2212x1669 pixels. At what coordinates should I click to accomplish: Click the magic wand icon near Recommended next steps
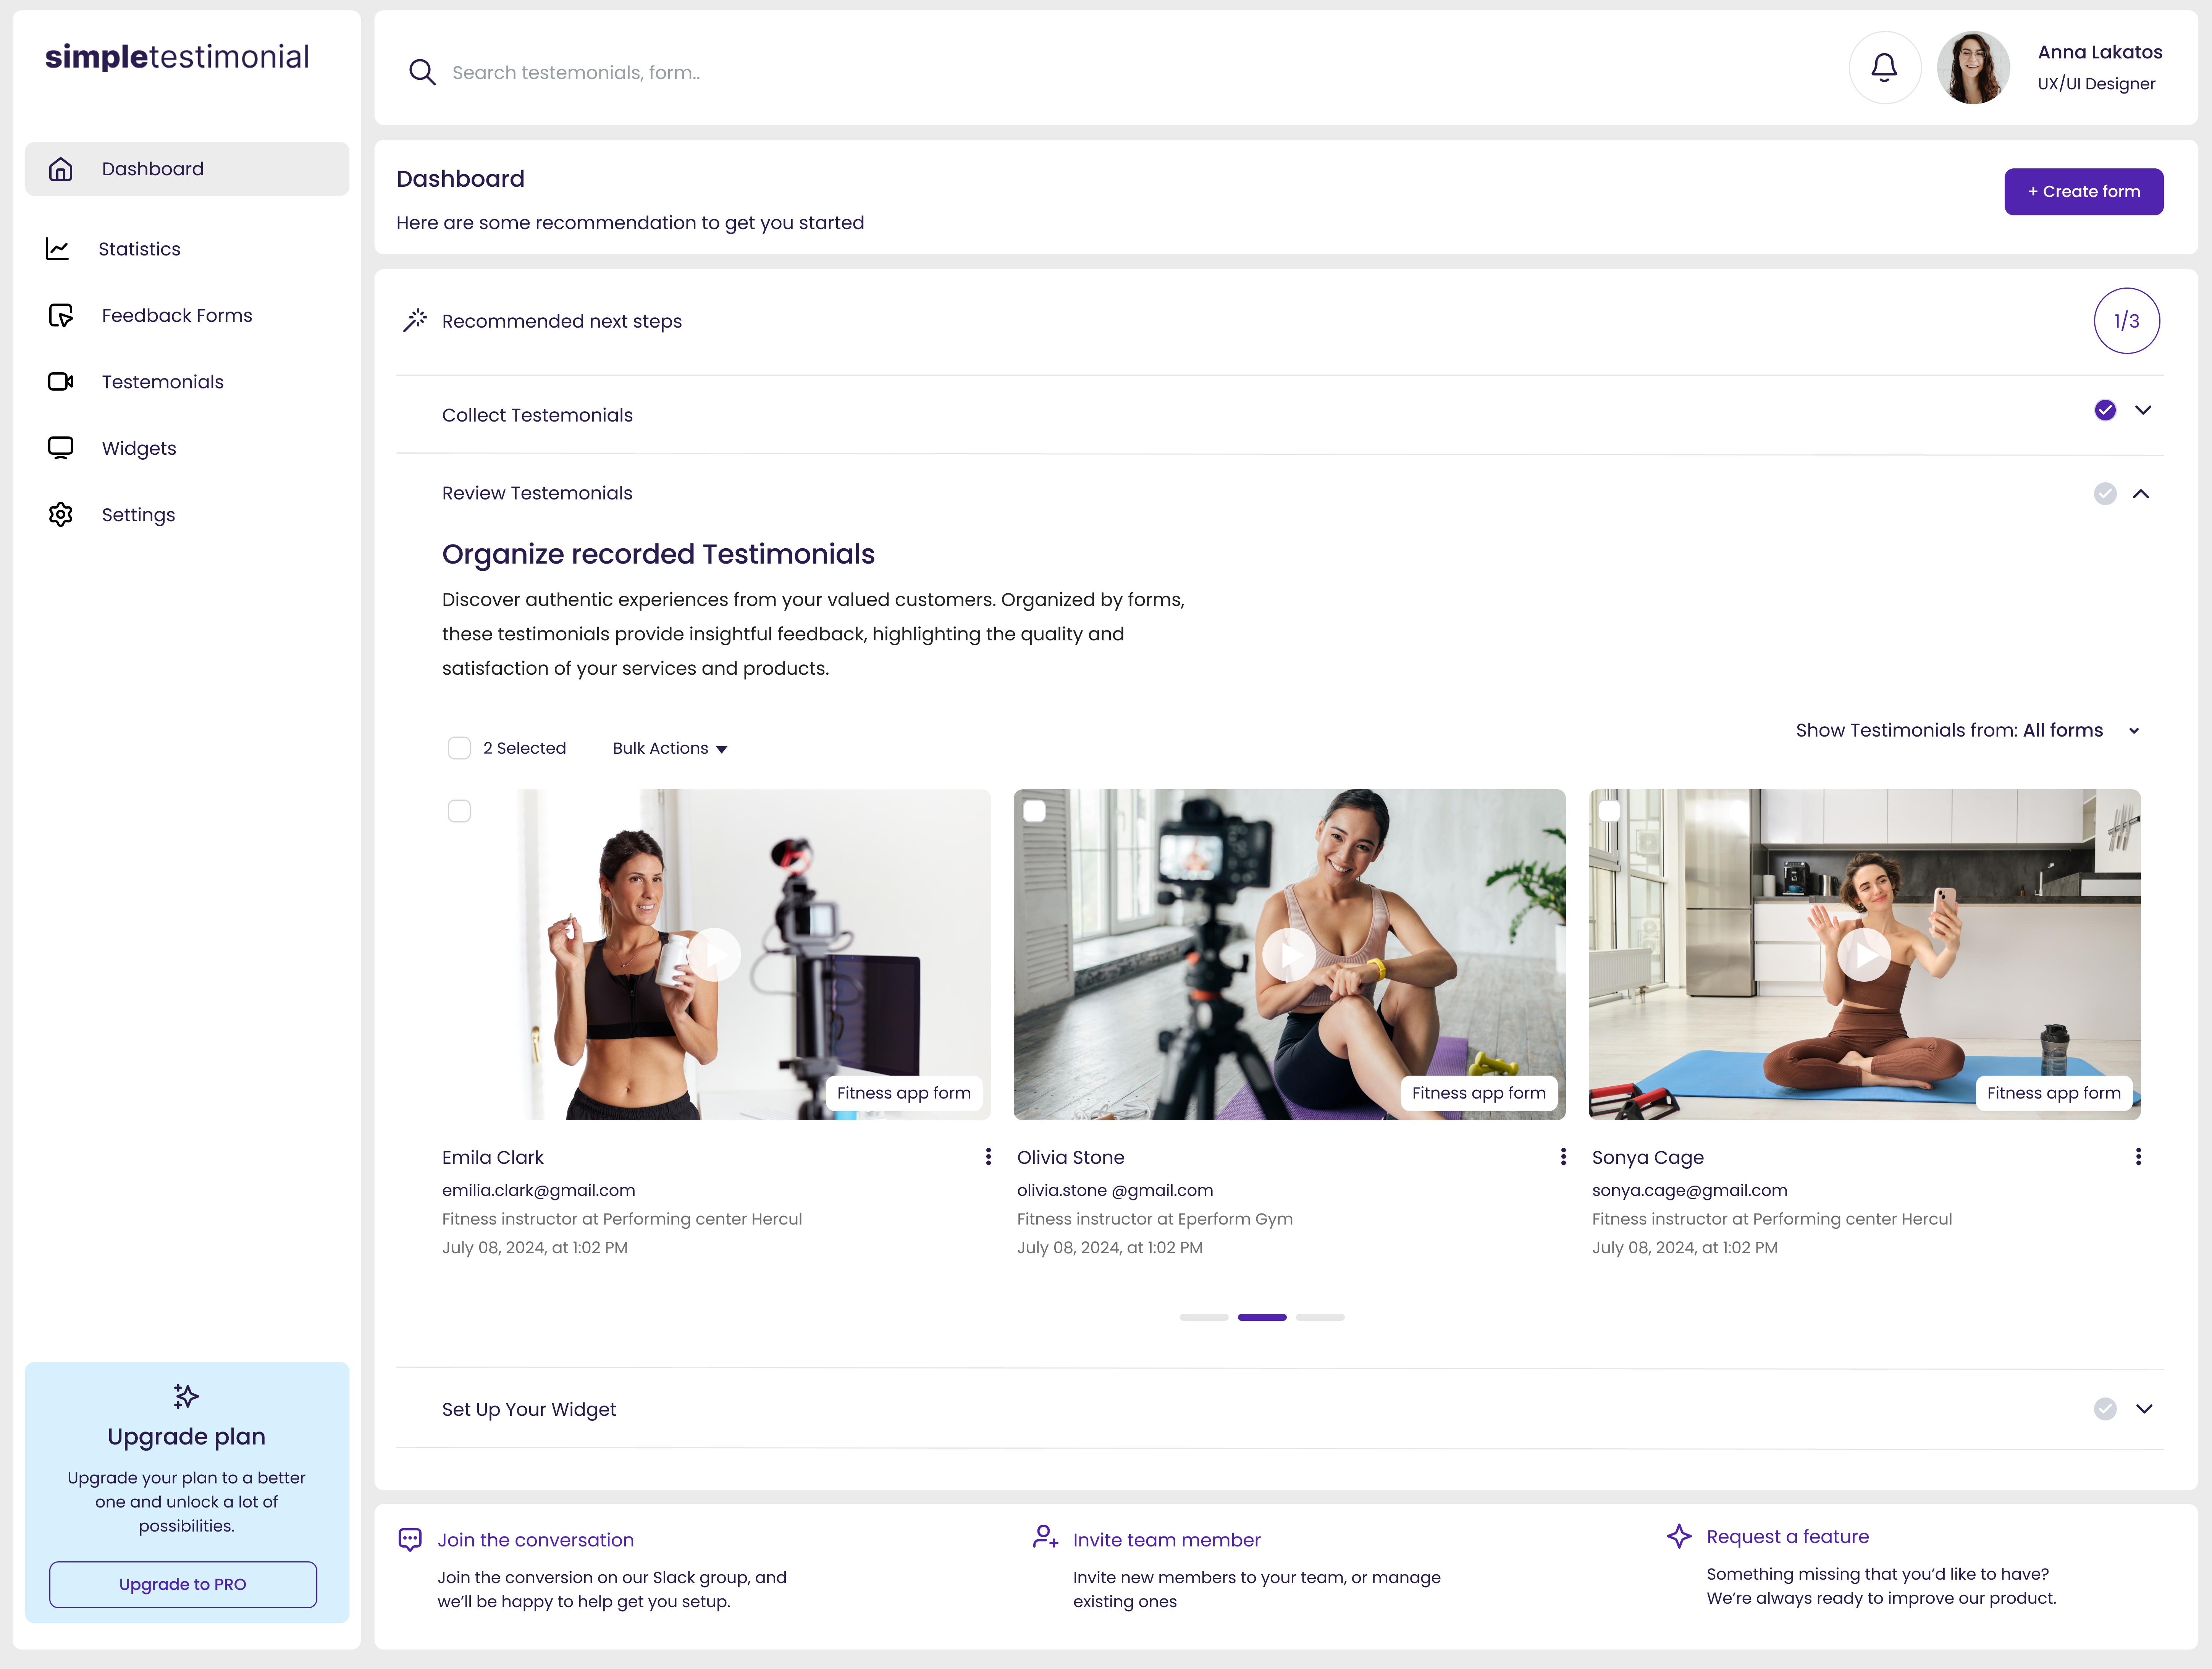click(415, 320)
